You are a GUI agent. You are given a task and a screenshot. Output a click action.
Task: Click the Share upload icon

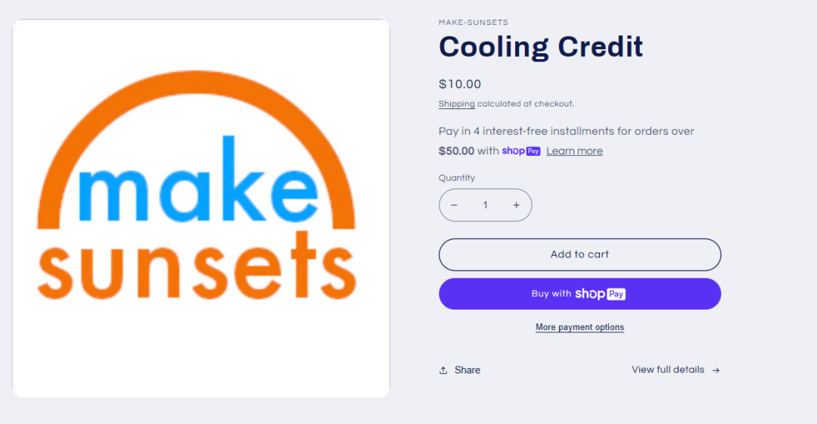click(x=443, y=370)
